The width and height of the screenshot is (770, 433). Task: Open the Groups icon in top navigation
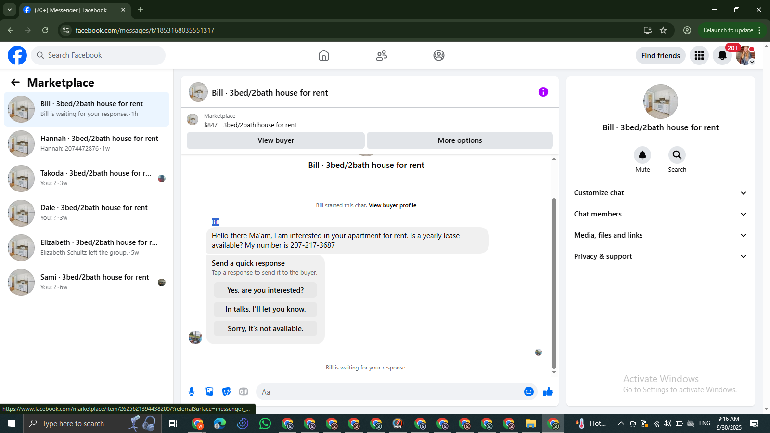[x=439, y=55]
